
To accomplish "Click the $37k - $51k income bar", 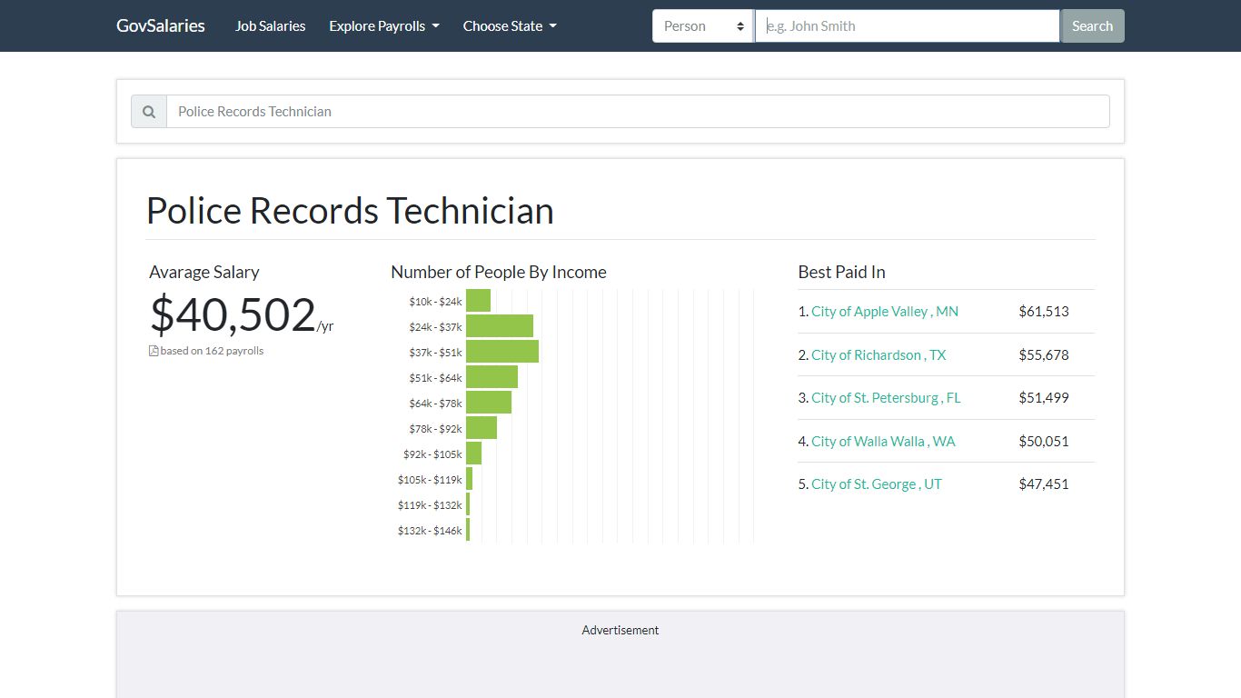I will click(x=502, y=352).
